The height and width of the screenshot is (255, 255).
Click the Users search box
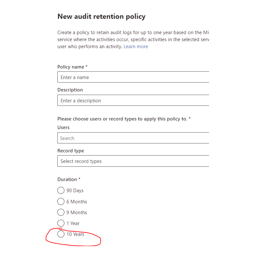tap(133, 138)
